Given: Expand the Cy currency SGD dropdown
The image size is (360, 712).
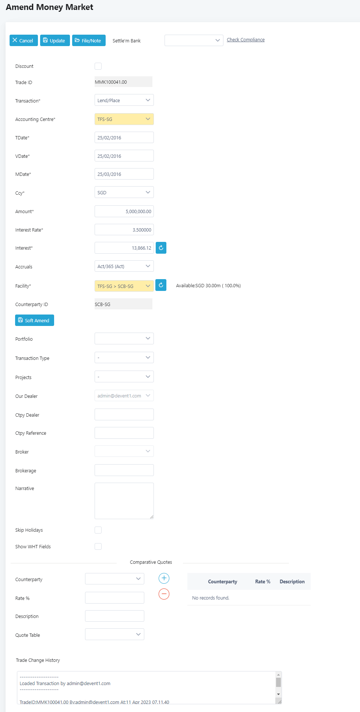Looking at the screenshot, I should pos(124,192).
